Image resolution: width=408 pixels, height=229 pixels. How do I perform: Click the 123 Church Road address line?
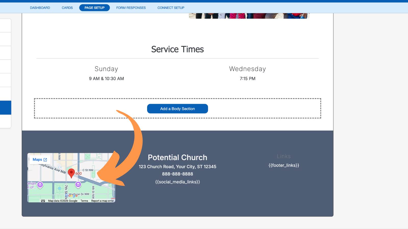click(x=177, y=167)
